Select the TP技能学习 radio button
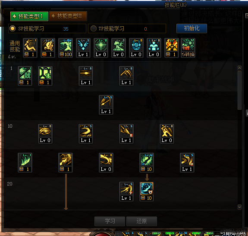 point(94,28)
